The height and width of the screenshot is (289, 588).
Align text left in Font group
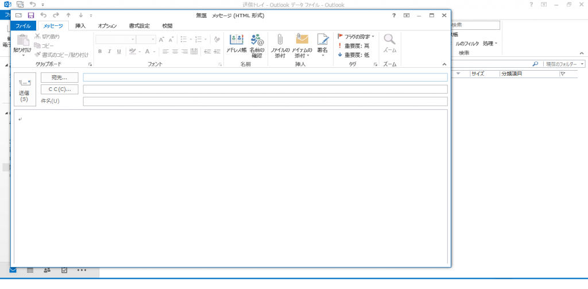(165, 51)
